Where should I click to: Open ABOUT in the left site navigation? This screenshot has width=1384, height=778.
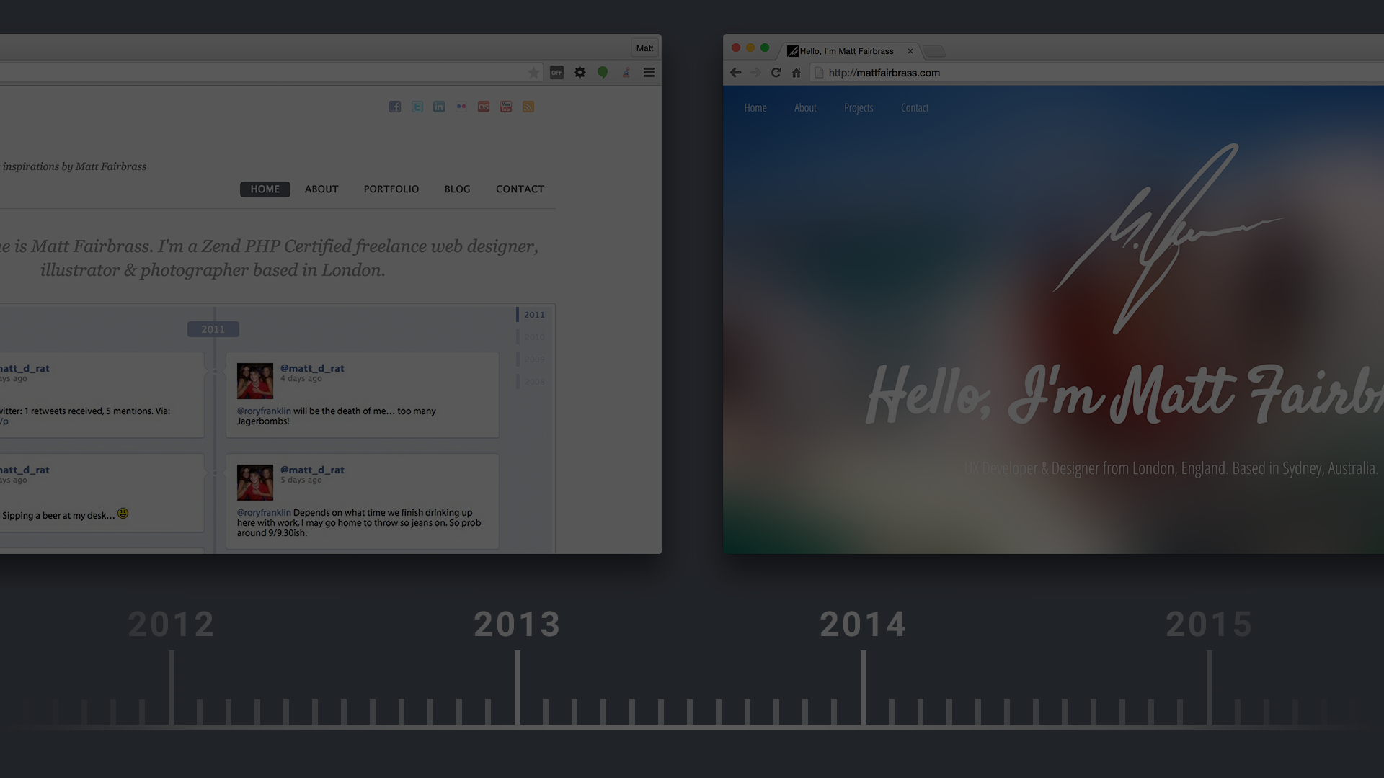tap(321, 189)
